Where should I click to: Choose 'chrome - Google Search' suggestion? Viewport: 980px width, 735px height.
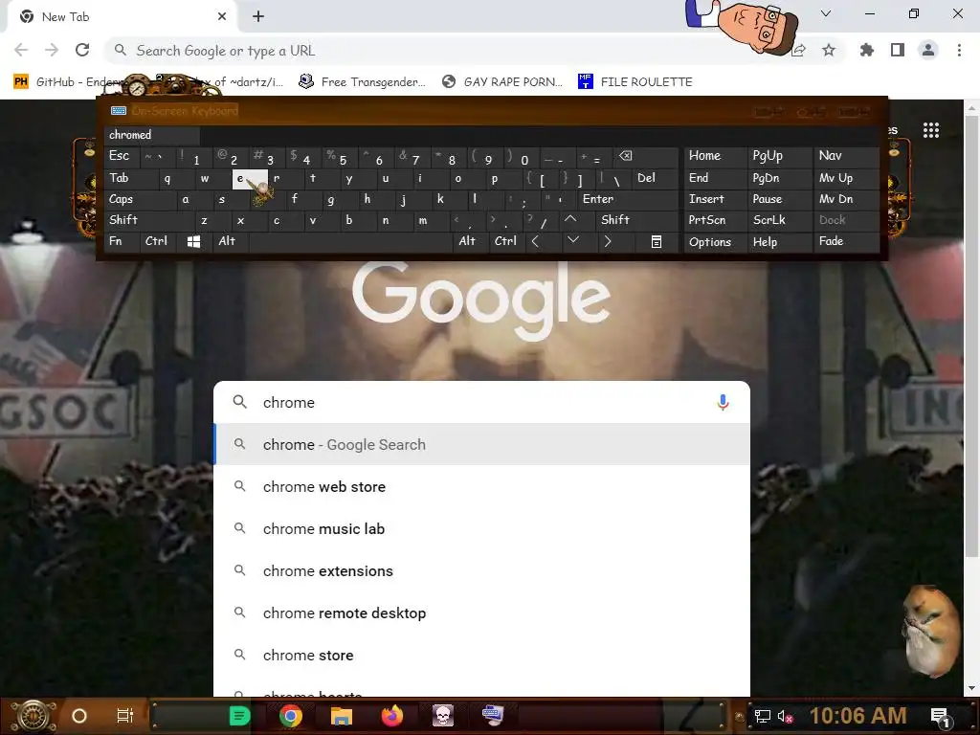(482, 444)
